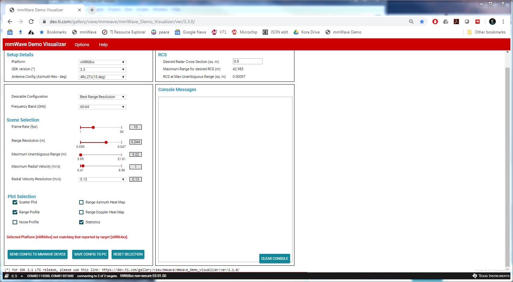Open the Google News bookmark
Viewport: 513px width, 282px height.
pyautogui.click(x=191, y=32)
